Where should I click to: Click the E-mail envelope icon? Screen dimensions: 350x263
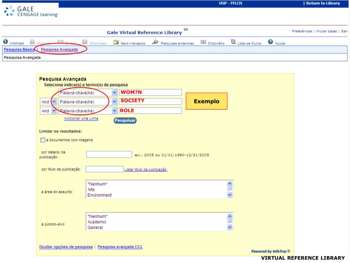coord(60,42)
